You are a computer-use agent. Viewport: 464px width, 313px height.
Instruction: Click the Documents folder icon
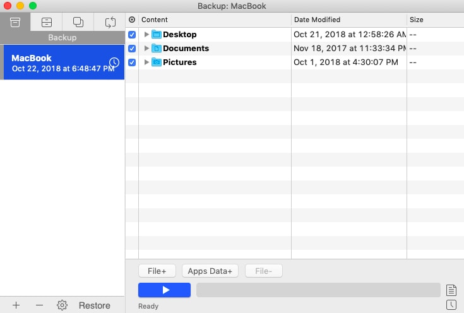click(157, 48)
